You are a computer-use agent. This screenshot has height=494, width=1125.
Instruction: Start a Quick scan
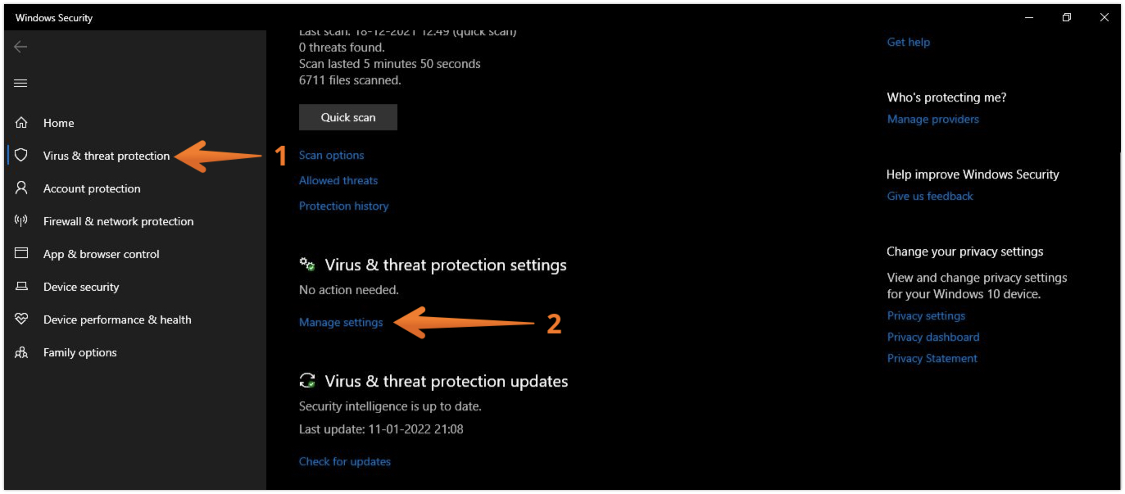click(348, 117)
